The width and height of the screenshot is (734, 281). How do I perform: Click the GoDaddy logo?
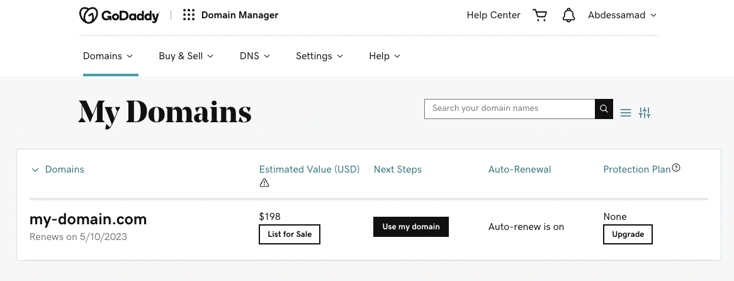119,15
